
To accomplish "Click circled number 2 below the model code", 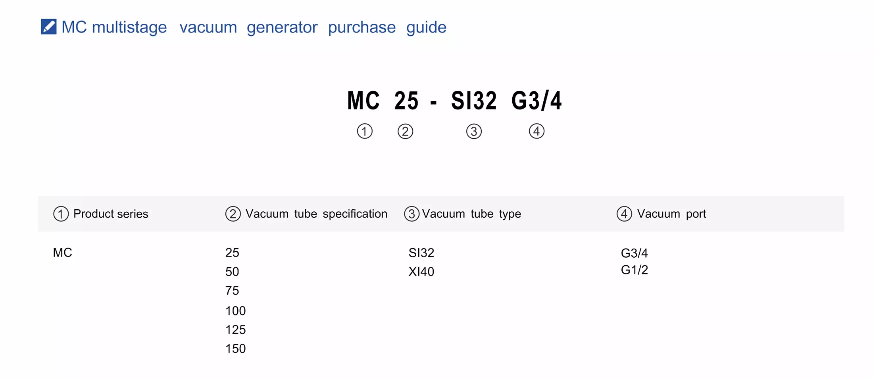I will click(405, 131).
